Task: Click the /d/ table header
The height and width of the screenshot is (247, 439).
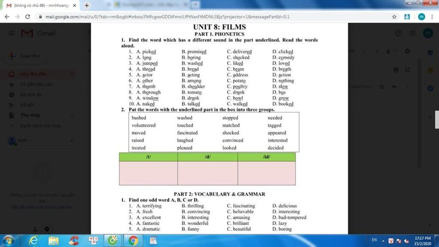Action: click(x=207, y=157)
